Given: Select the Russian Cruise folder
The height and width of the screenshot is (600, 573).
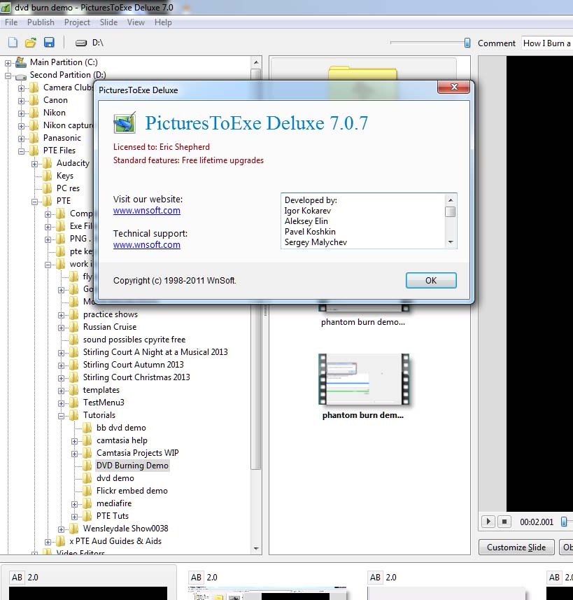Looking at the screenshot, I should [110, 327].
